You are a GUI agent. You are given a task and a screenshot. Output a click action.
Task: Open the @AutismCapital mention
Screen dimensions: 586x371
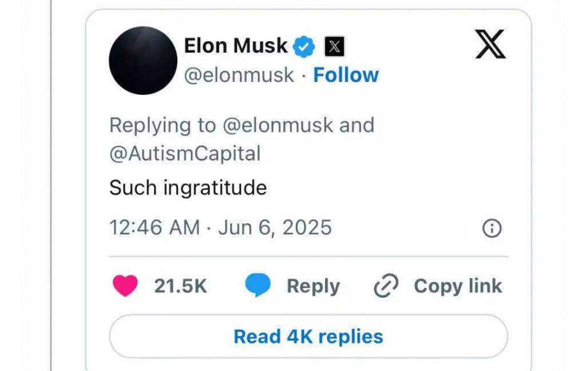[185, 153]
